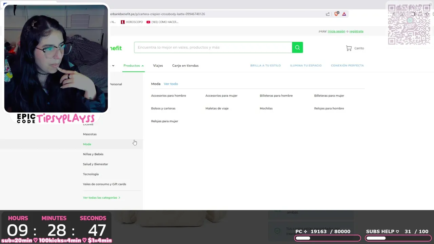434x244 pixels.
Task: Open Relojes para hombre
Action: (329, 108)
